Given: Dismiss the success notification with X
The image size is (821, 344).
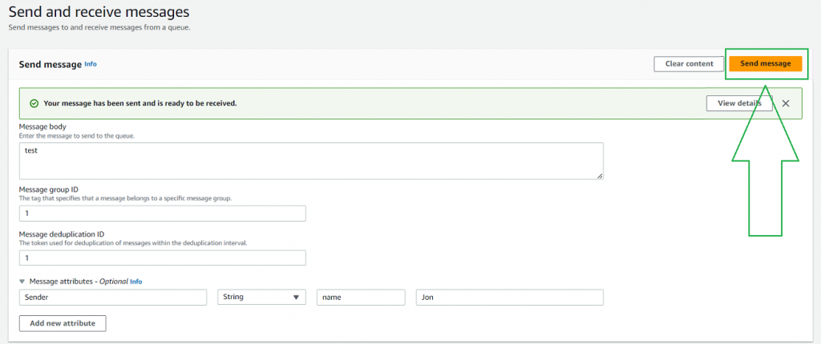Looking at the screenshot, I should tap(786, 103).
